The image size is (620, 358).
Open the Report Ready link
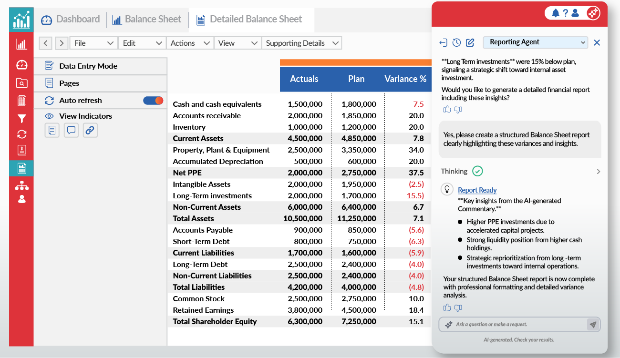pyautogui.click(x=477, y=190)
